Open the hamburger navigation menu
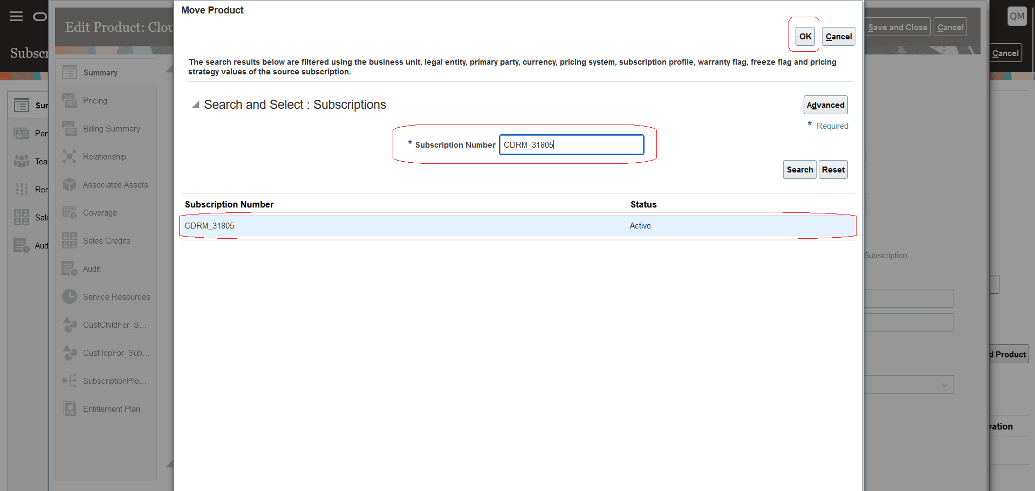 point(16,16)
